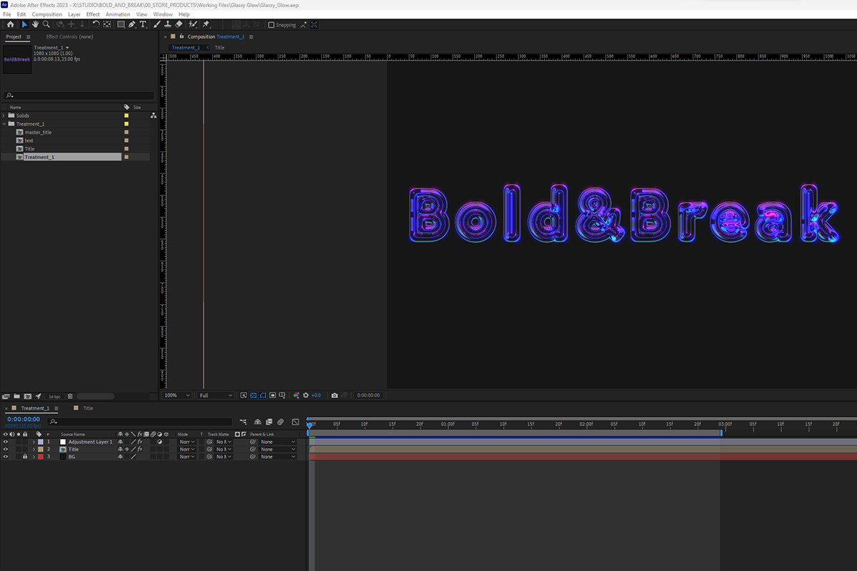This screenshot has height=571, width=857.
Task: Toggle the adjustment layer switch on Adjustment Layer 1
Action: tap(160, 442)
